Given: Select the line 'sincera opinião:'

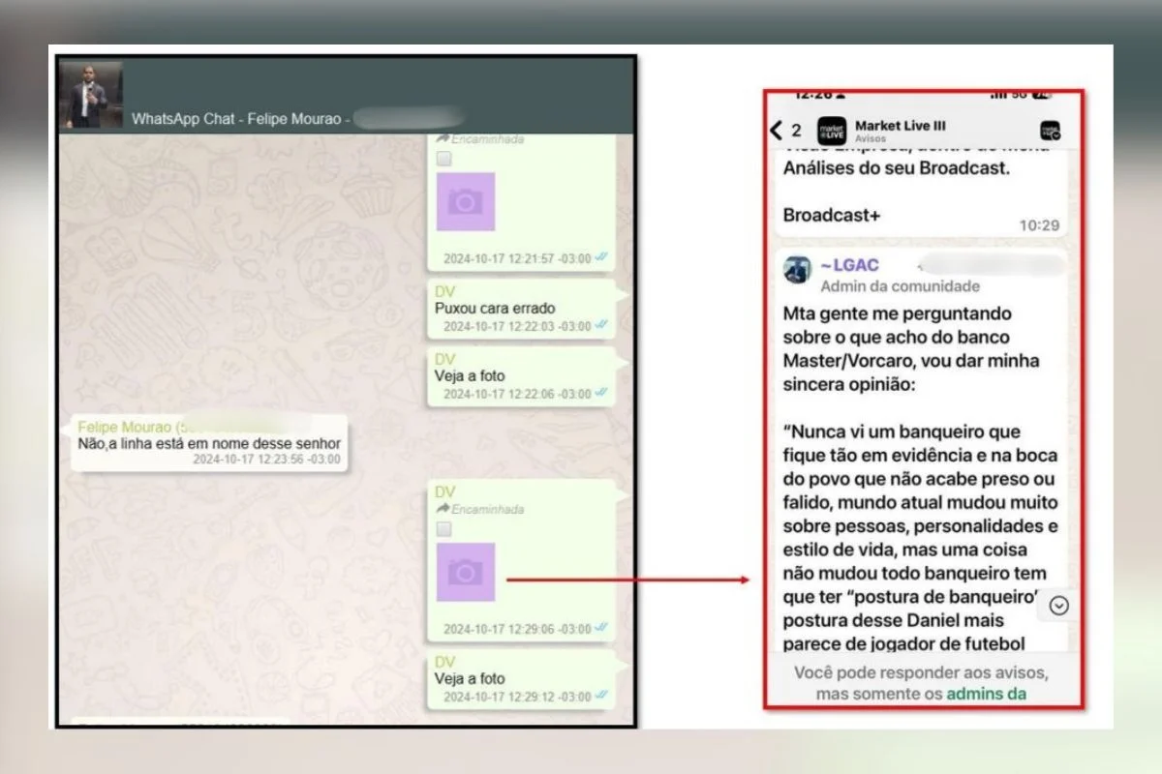Looking at the screenshot, I should coord(848,385).
